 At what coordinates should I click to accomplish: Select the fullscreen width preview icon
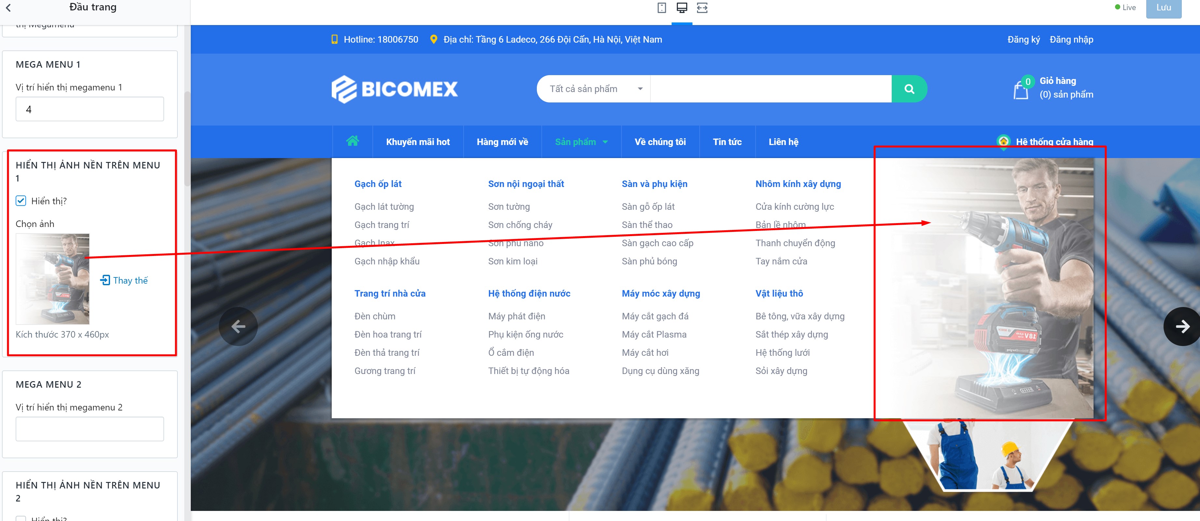click(x=702, y=7)
